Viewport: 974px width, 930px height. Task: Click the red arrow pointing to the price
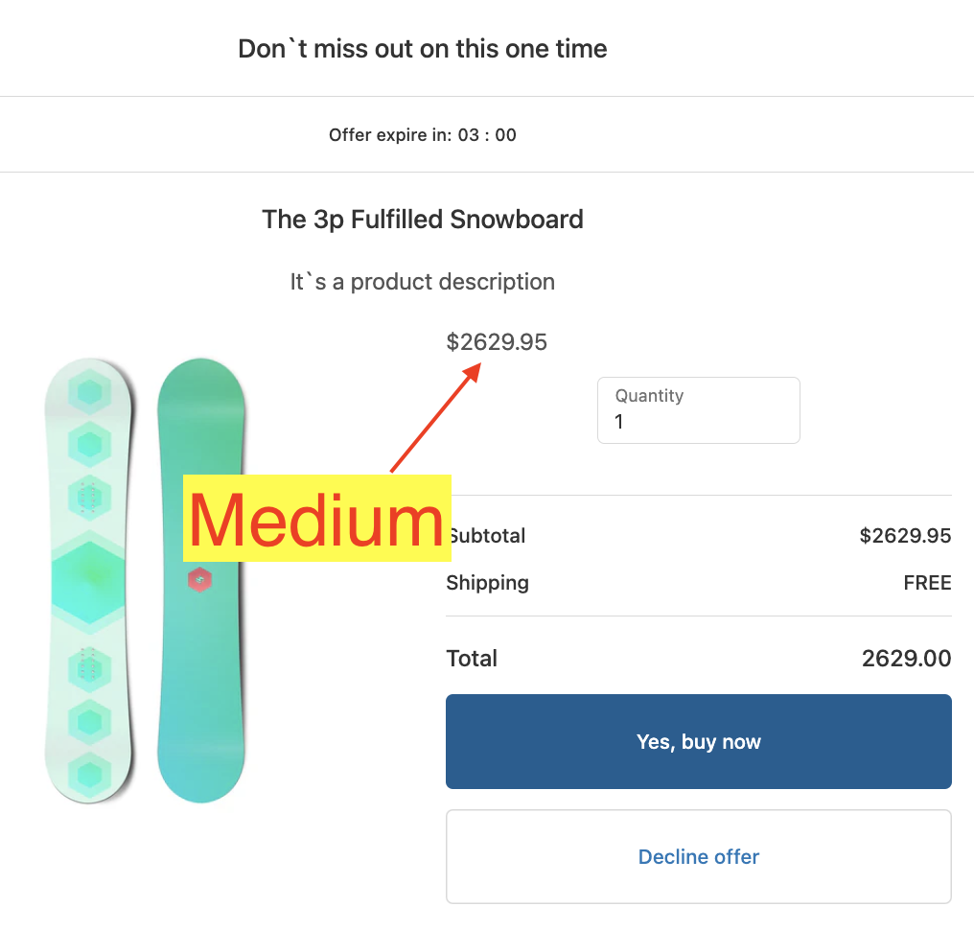[434, 420]
